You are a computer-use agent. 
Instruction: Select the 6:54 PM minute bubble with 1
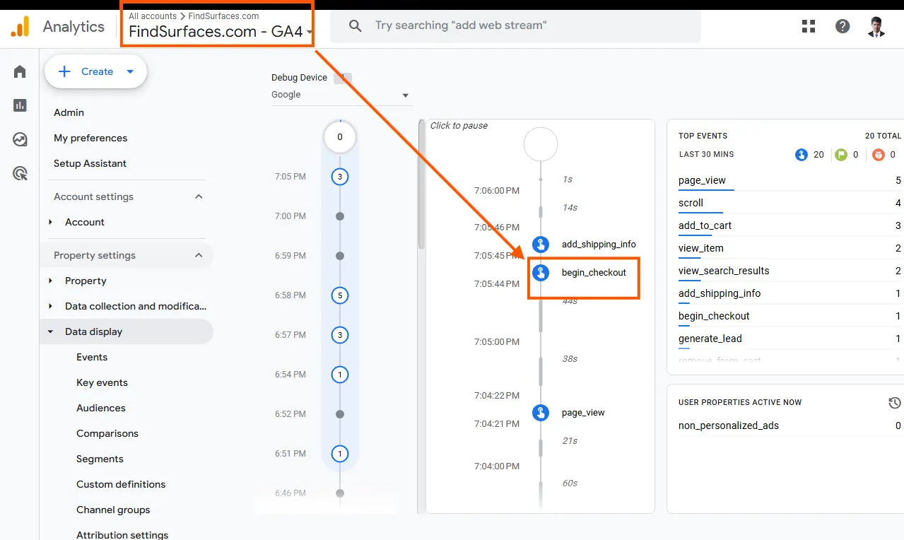click(340, 375)
